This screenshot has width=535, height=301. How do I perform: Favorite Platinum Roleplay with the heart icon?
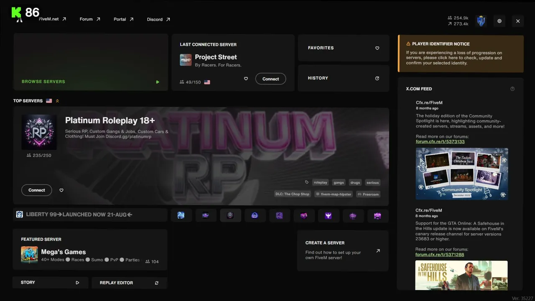(61, 190)
